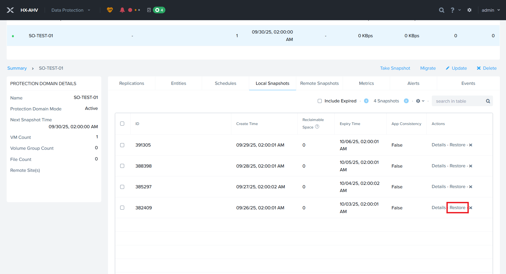Restore snapshot 382409

pos(457,207)
